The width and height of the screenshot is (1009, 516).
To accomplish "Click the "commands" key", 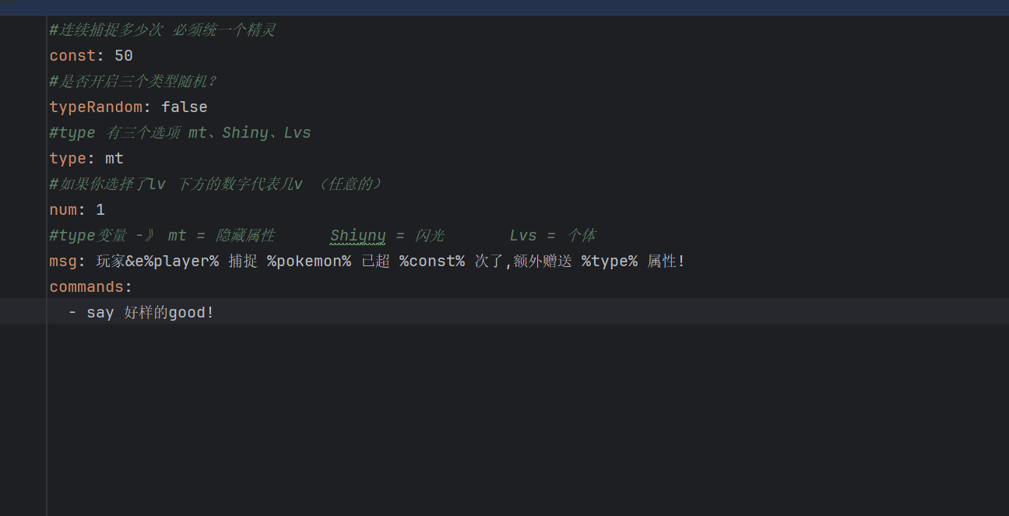I will (86, 287).
